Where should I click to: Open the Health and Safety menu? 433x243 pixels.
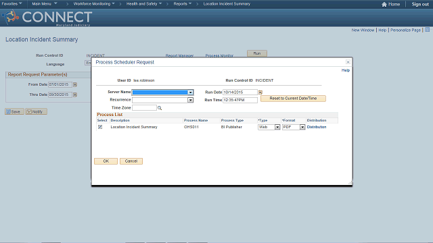[144, 4]
